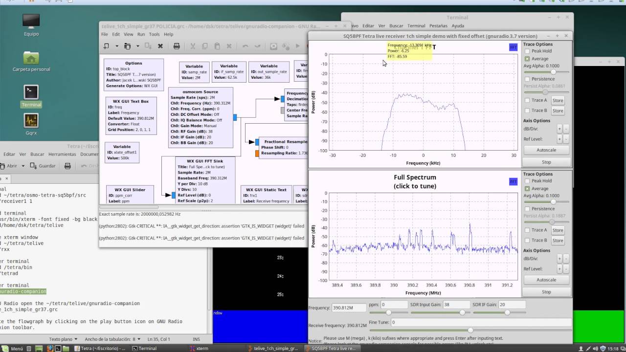Check Trace B for the Channel FFT plot
Image resolution: width=626 pixels, height=352 pixels.
point(527,110)
